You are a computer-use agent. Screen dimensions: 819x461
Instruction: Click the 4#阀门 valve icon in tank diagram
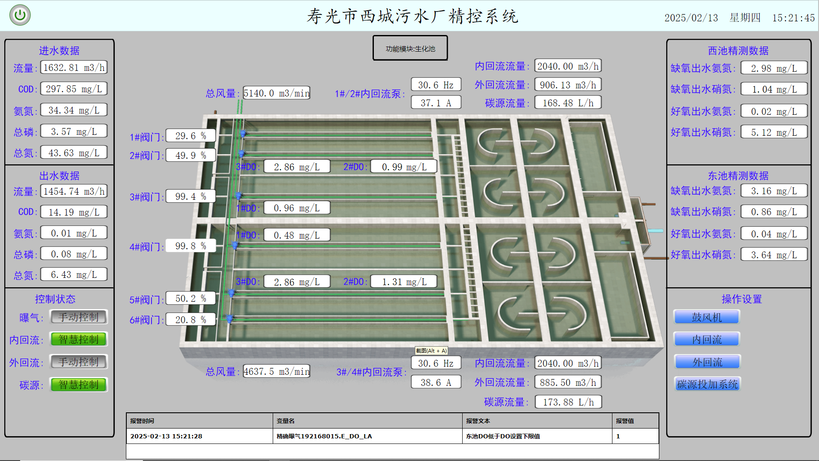tap(236, 245)
